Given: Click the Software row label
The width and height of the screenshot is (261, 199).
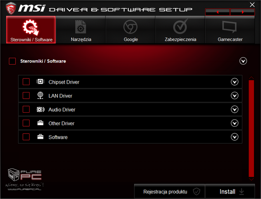Looking at the screenshot, I should (58, 137).
